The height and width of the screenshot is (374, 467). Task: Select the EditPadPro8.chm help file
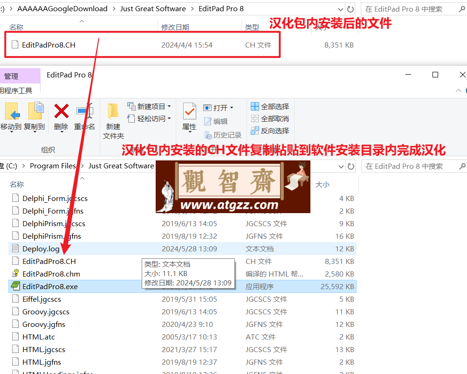click(x=51, y=274)
